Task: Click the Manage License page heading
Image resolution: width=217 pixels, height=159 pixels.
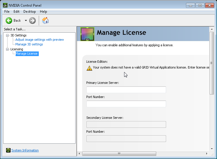Action: [x=121, y=33]
